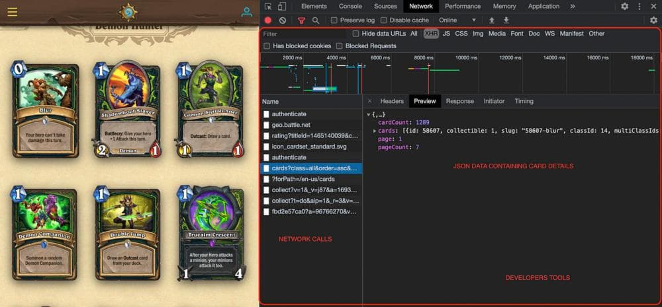Filter requests by JS
Image resolution: width=662 pixels, height=307 pixels.
point(446,34)
